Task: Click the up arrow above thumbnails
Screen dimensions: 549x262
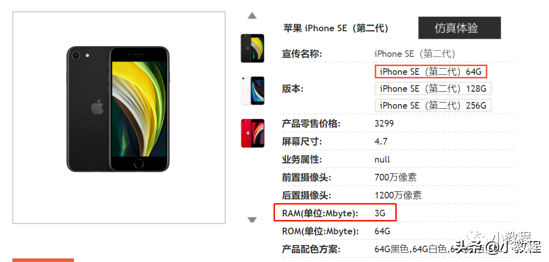Action: click(x=252, y=15)
